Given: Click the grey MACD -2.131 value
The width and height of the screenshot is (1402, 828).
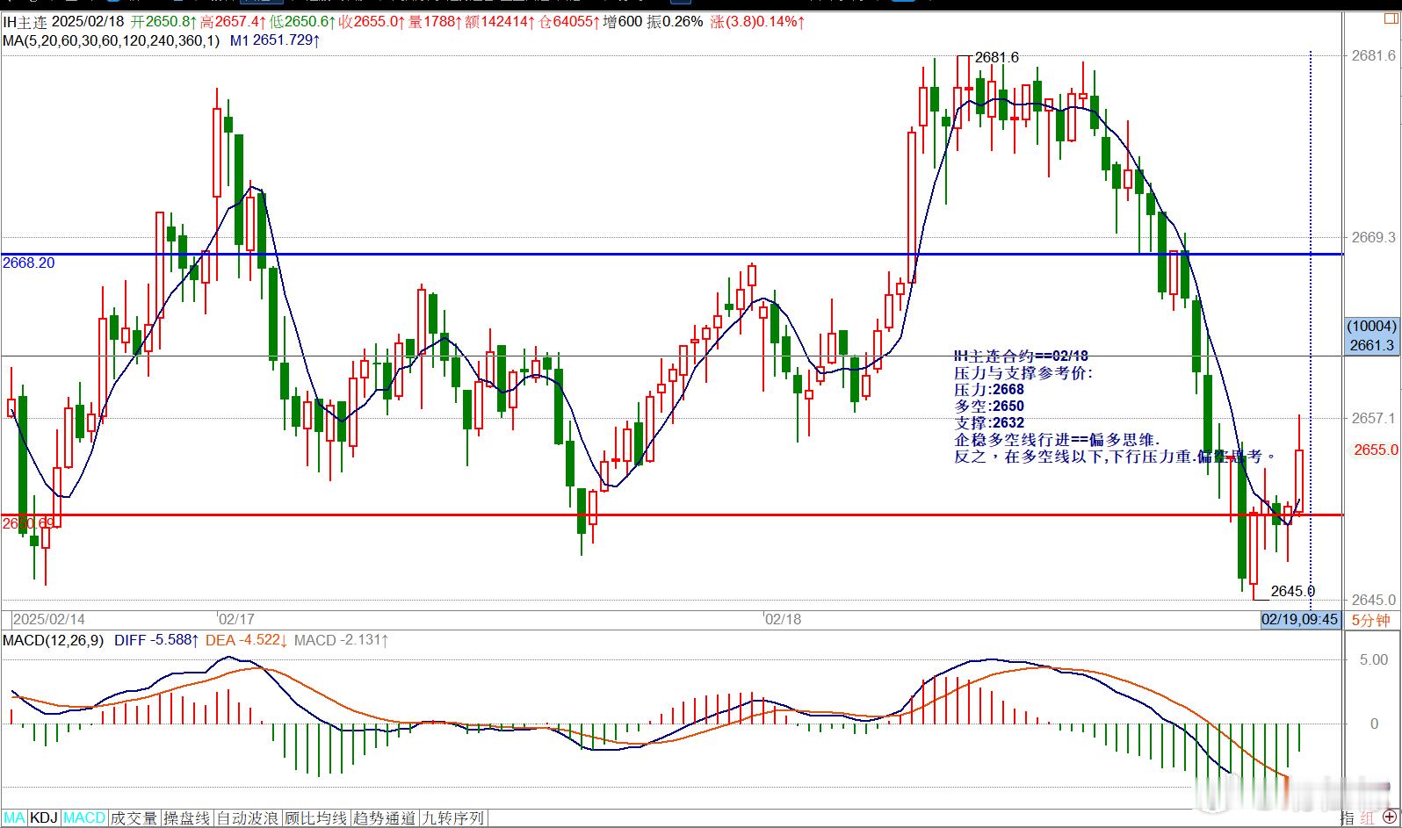Looking at the screenshot, I should [342, 640].
